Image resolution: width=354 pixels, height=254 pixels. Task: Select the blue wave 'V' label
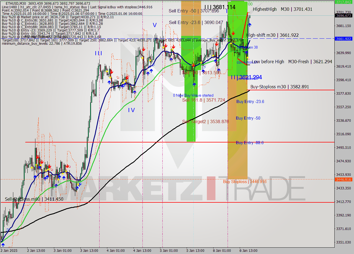point(155,25)
